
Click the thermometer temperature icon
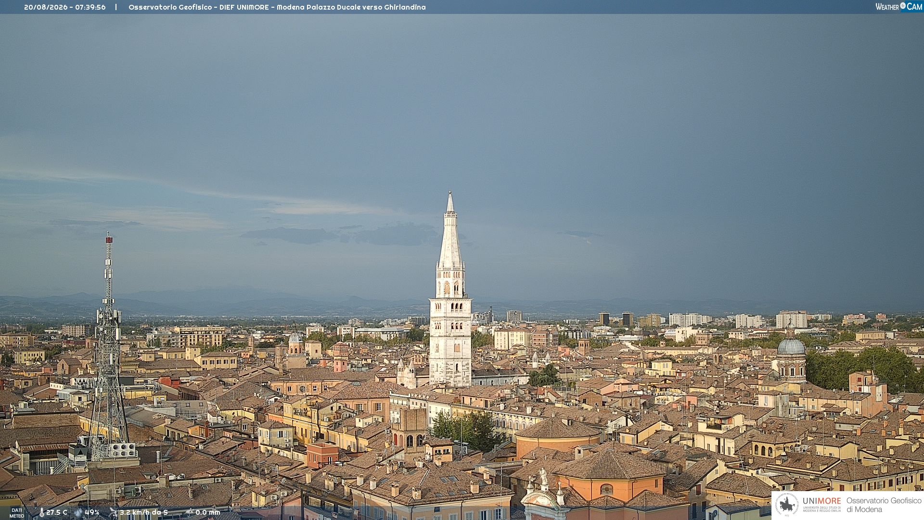tap(42, 512)
